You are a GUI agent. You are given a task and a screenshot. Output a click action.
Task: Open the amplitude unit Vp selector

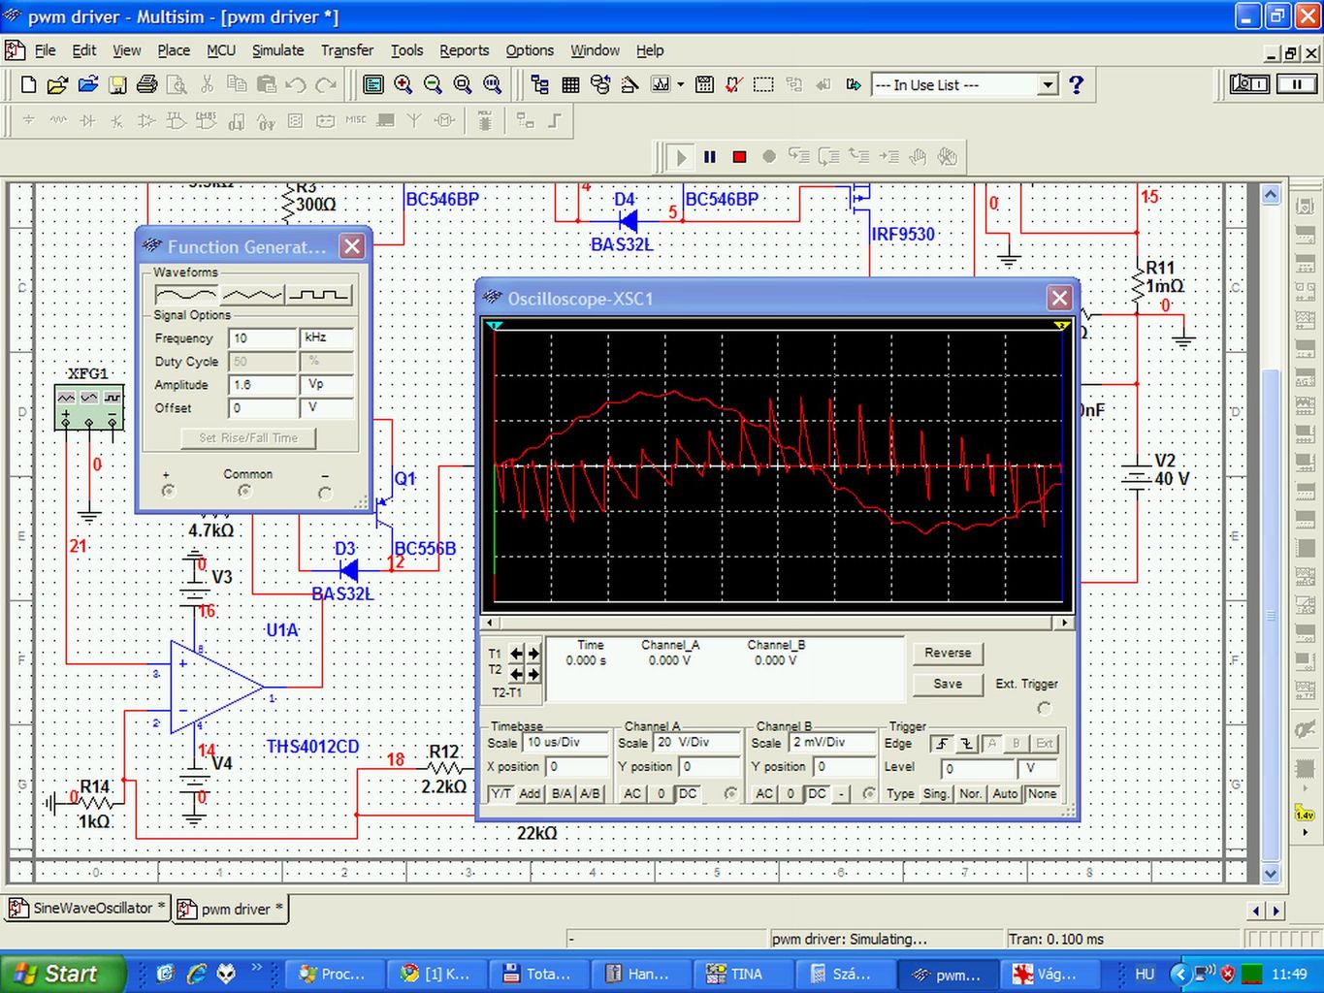point(325,384)
